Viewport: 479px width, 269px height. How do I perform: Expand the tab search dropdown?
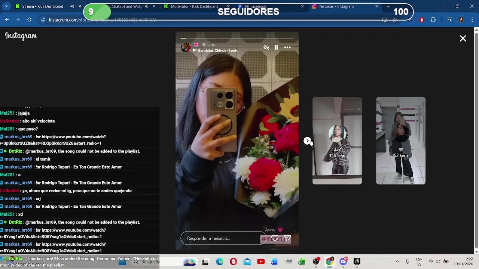point(6,6)
